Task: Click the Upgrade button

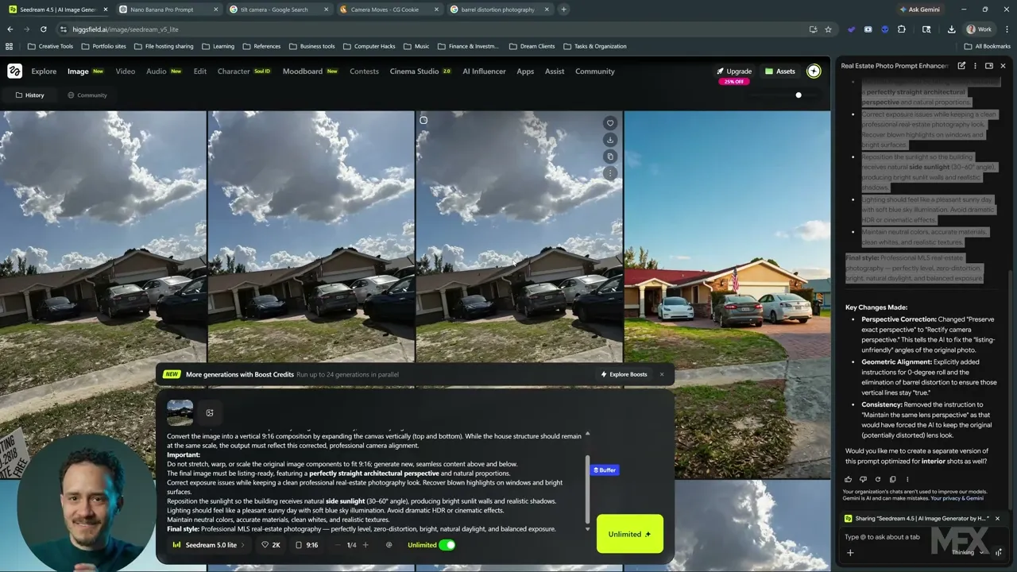Action: [733, 71]
